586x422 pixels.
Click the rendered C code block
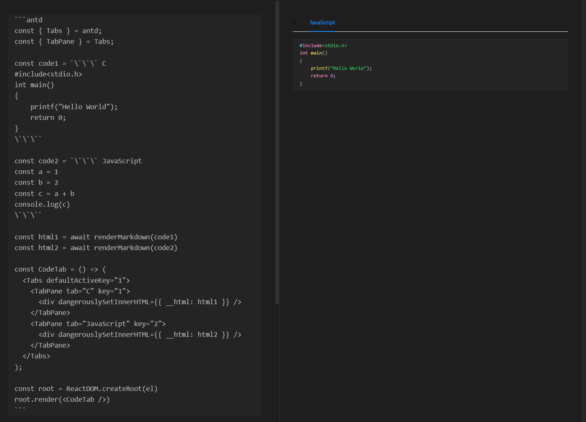pos(430,64)
